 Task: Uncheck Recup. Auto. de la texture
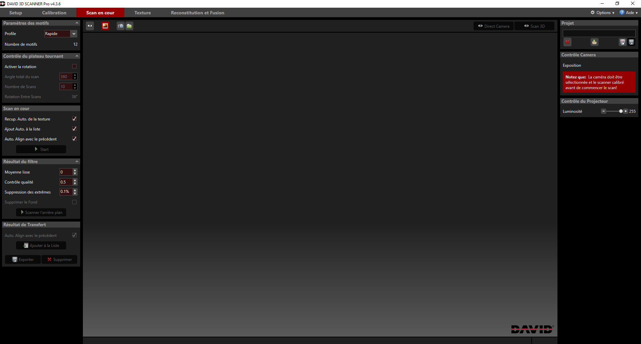74,119
